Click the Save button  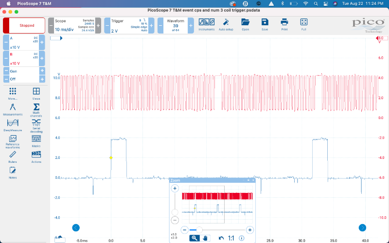265,24
